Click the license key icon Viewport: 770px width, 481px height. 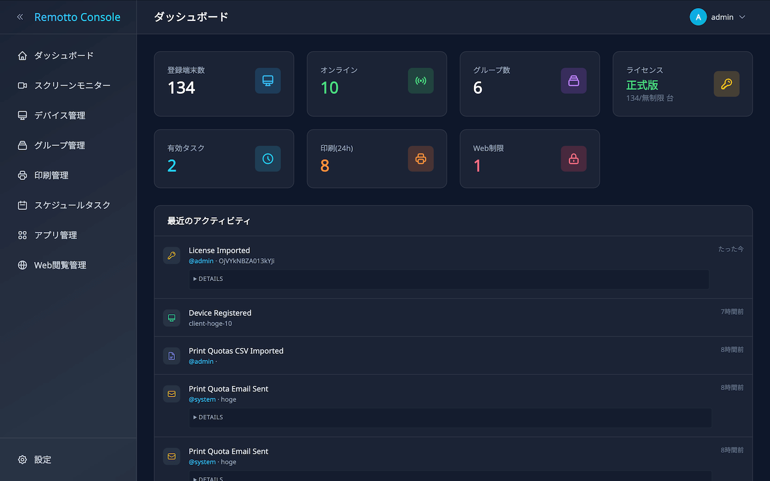[726, 84]
